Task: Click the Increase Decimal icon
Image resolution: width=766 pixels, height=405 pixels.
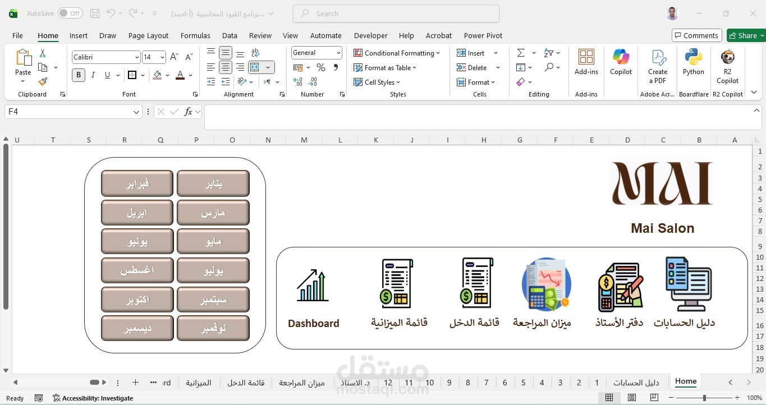Action: [x=298, y=82]
